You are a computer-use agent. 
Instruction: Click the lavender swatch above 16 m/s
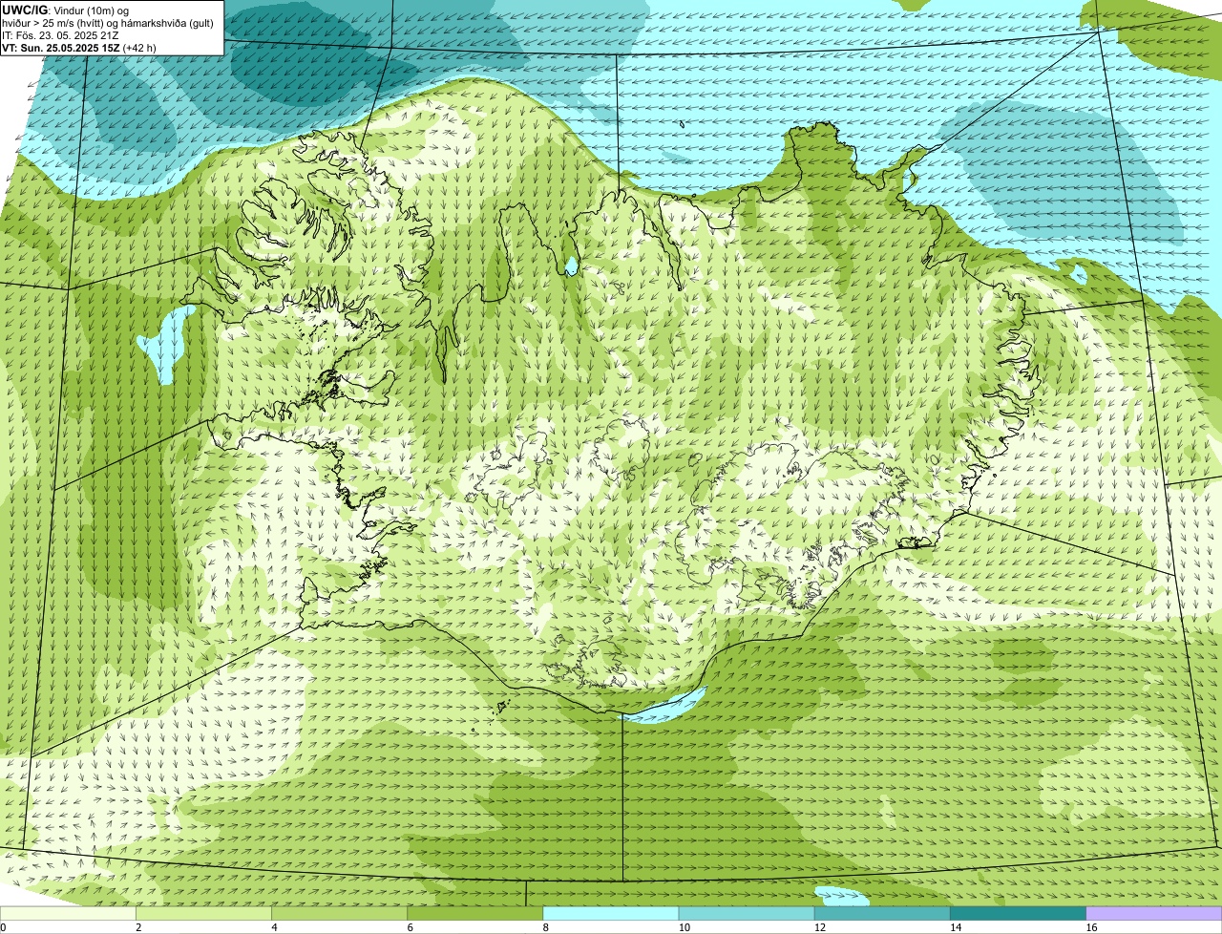tap(1153, 914)
